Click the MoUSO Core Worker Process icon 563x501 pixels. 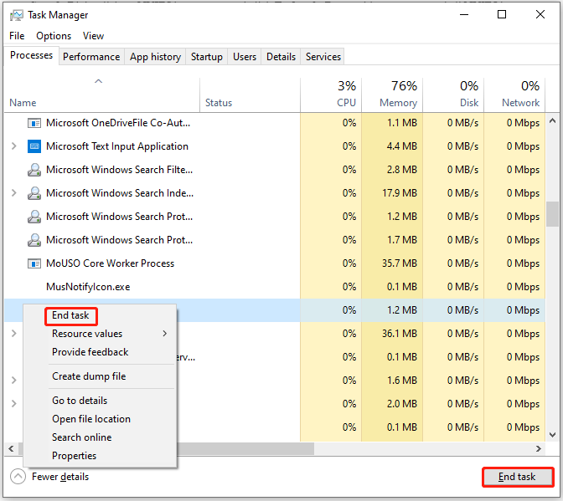tap(34, 263)
